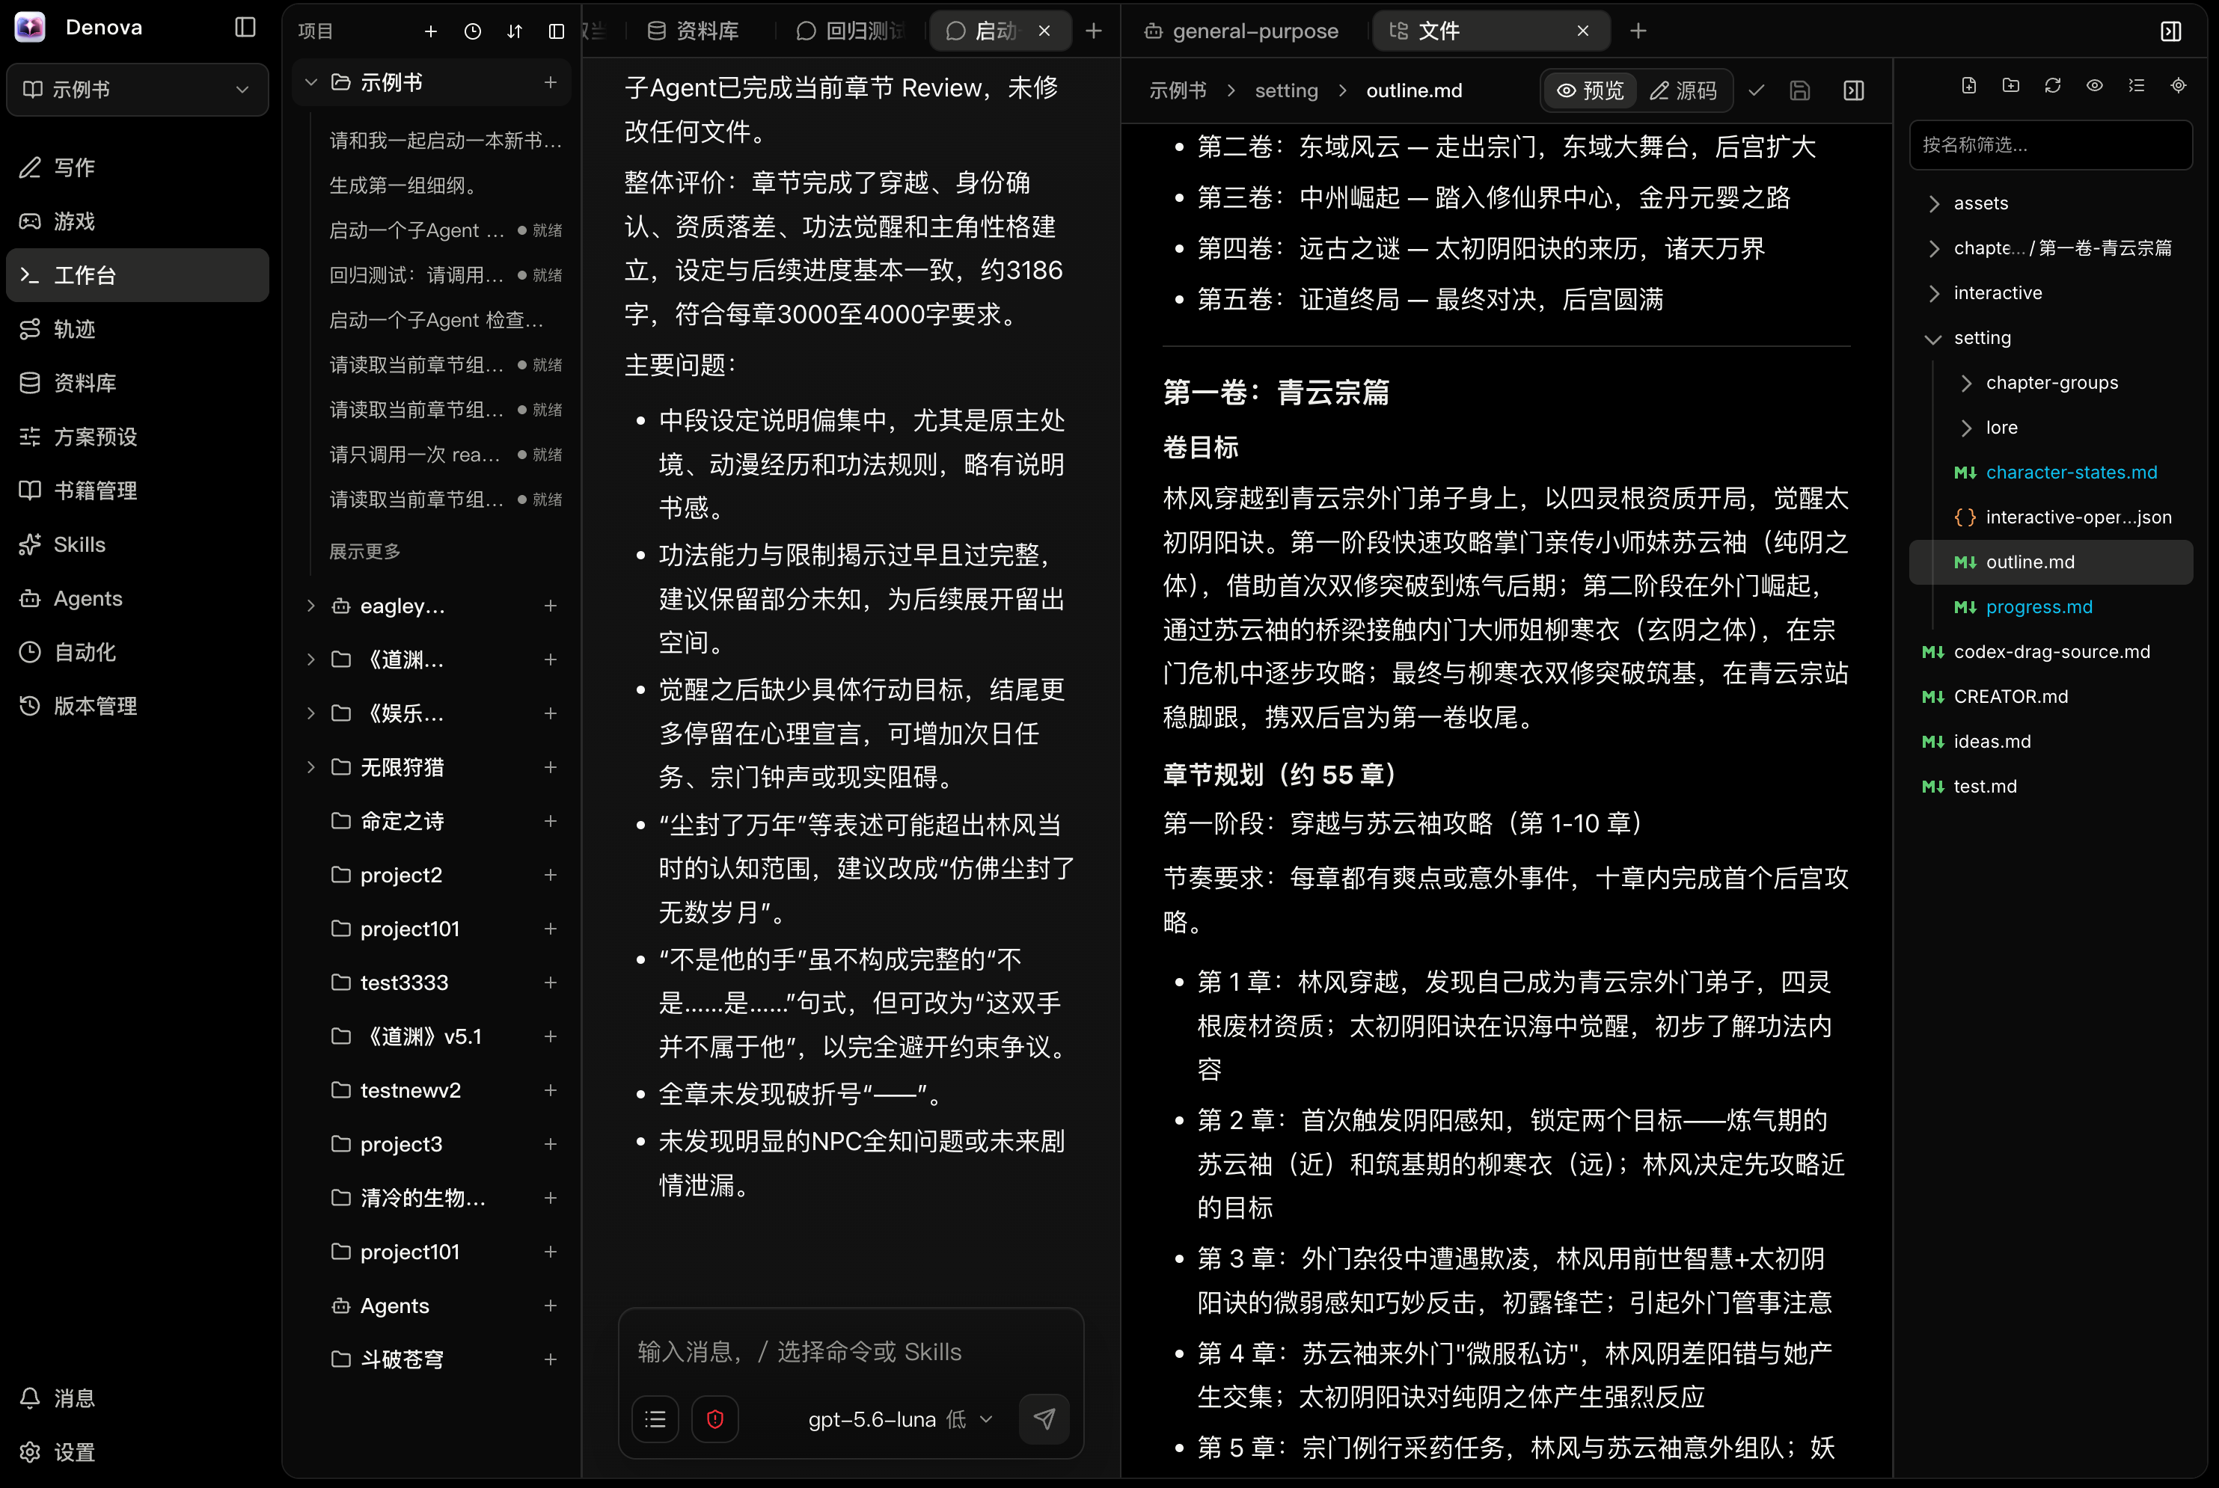Open 资料库 in the left sidebar
2219x1488 pixels.
coord(138,382)
